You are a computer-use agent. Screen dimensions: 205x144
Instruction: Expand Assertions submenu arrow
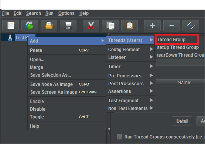151,91
